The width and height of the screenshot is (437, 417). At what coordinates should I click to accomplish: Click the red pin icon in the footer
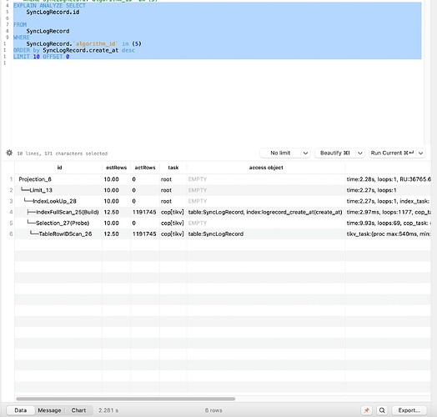pyautogui.click(x=366, y=410)
